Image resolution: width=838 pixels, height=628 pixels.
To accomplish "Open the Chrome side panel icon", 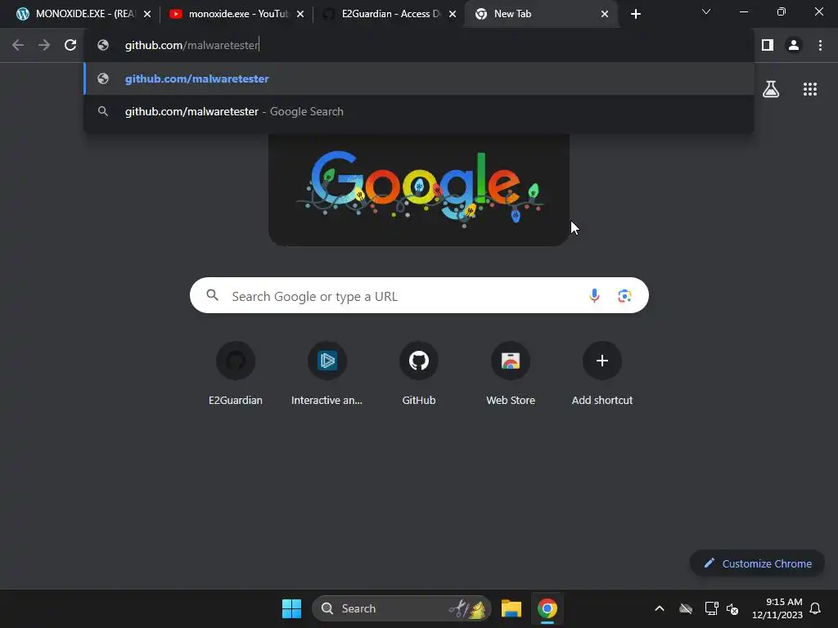I will [768, 45].
